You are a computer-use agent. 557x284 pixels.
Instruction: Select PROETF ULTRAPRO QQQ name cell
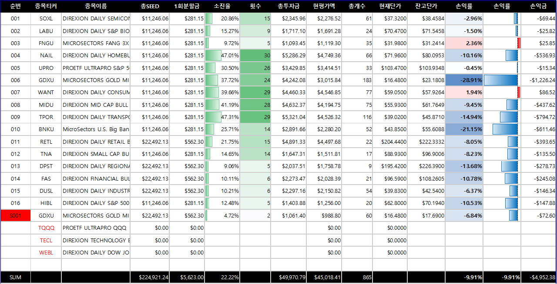pos(96,228)
